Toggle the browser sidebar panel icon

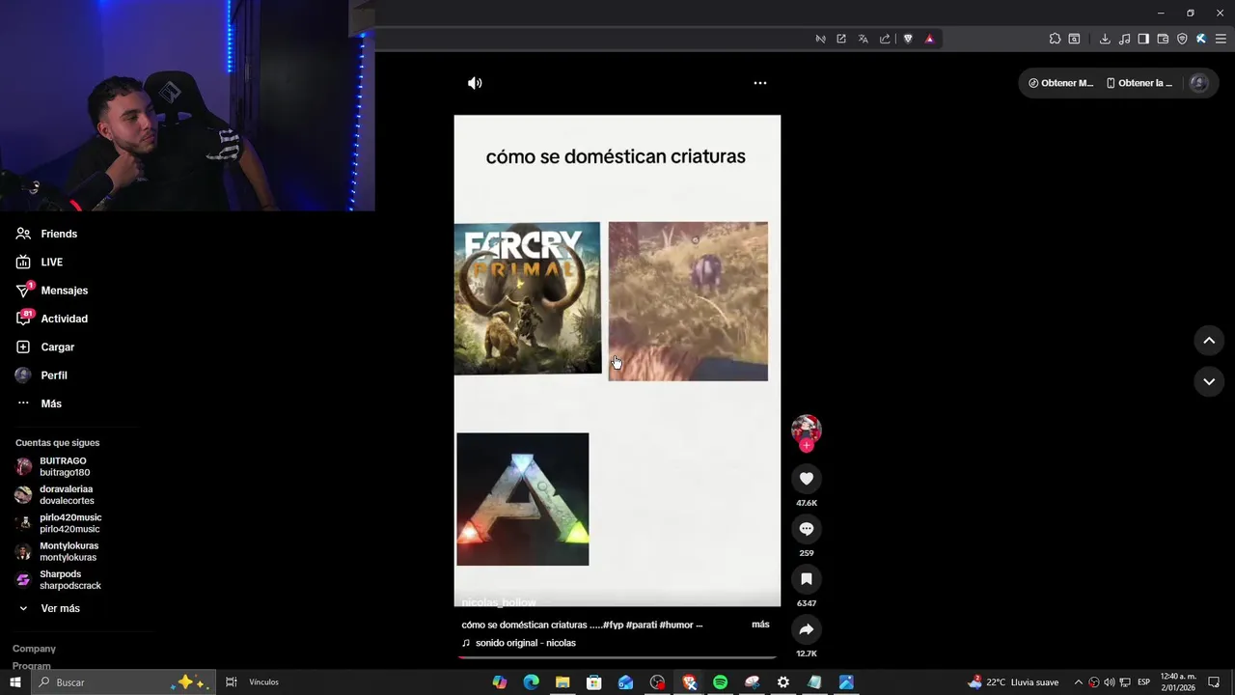(x=1143, y=39)
